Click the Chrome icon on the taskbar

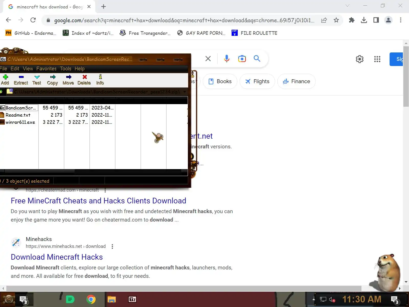pyautogui.click(x=91, y=299)
